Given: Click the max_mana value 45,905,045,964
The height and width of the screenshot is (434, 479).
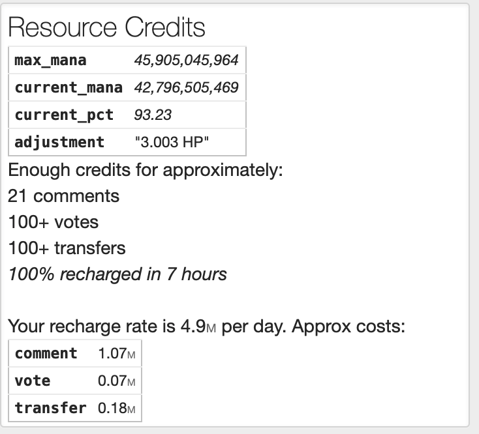Looking at the screenshot, I should tap(186, 60).
